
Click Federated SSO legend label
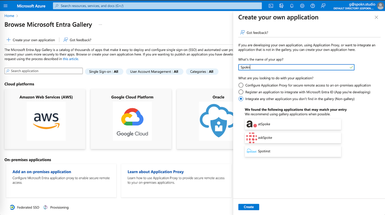coord(28,208)
